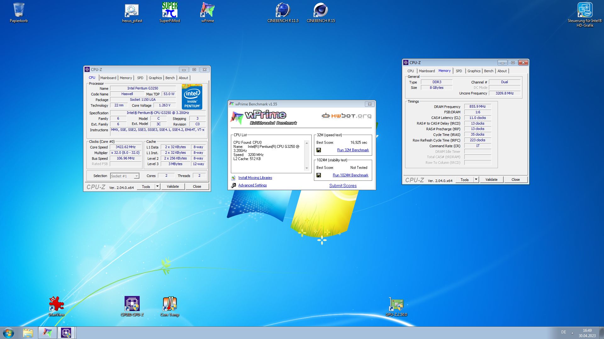Click the DE language indicator in the taskbar

(x=563, y=332)
